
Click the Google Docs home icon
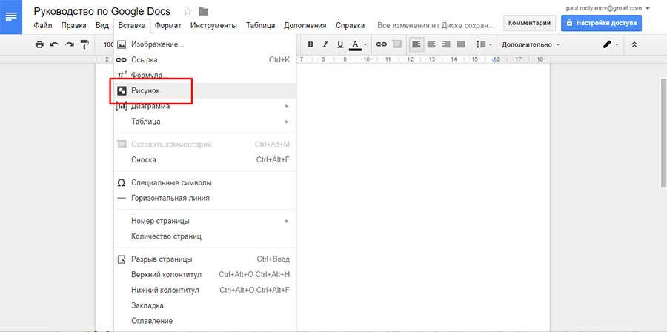pos(11,17)
